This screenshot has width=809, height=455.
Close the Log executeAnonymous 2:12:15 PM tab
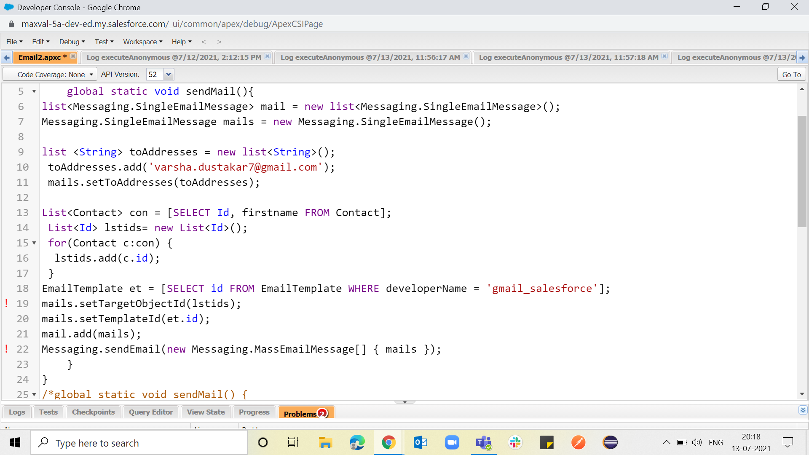click(x=267, y=55)
